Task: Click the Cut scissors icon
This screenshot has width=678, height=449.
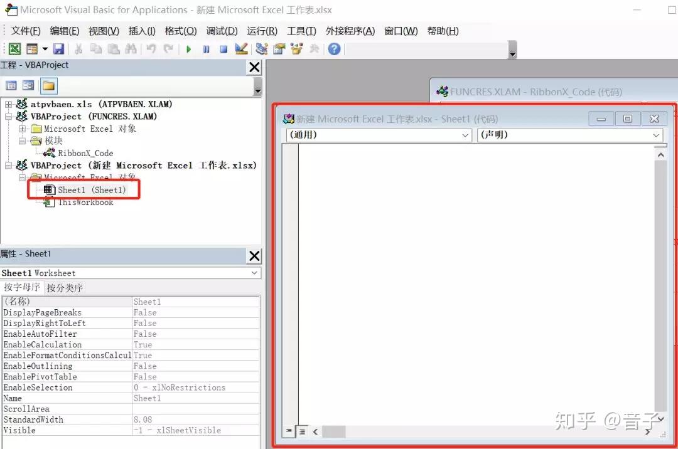Action: (x=78, y=49)
